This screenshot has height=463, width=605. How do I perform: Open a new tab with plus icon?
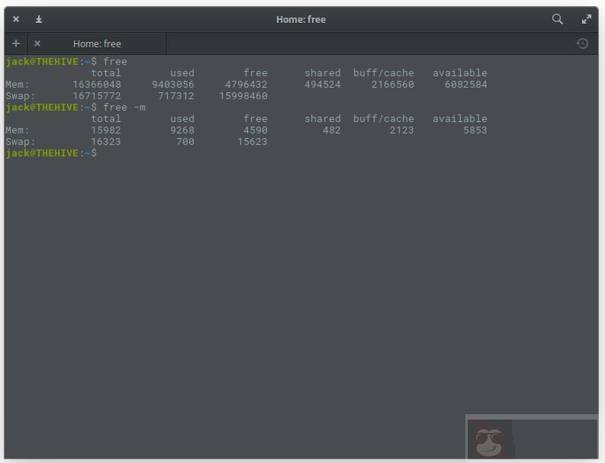click(16, 43)
